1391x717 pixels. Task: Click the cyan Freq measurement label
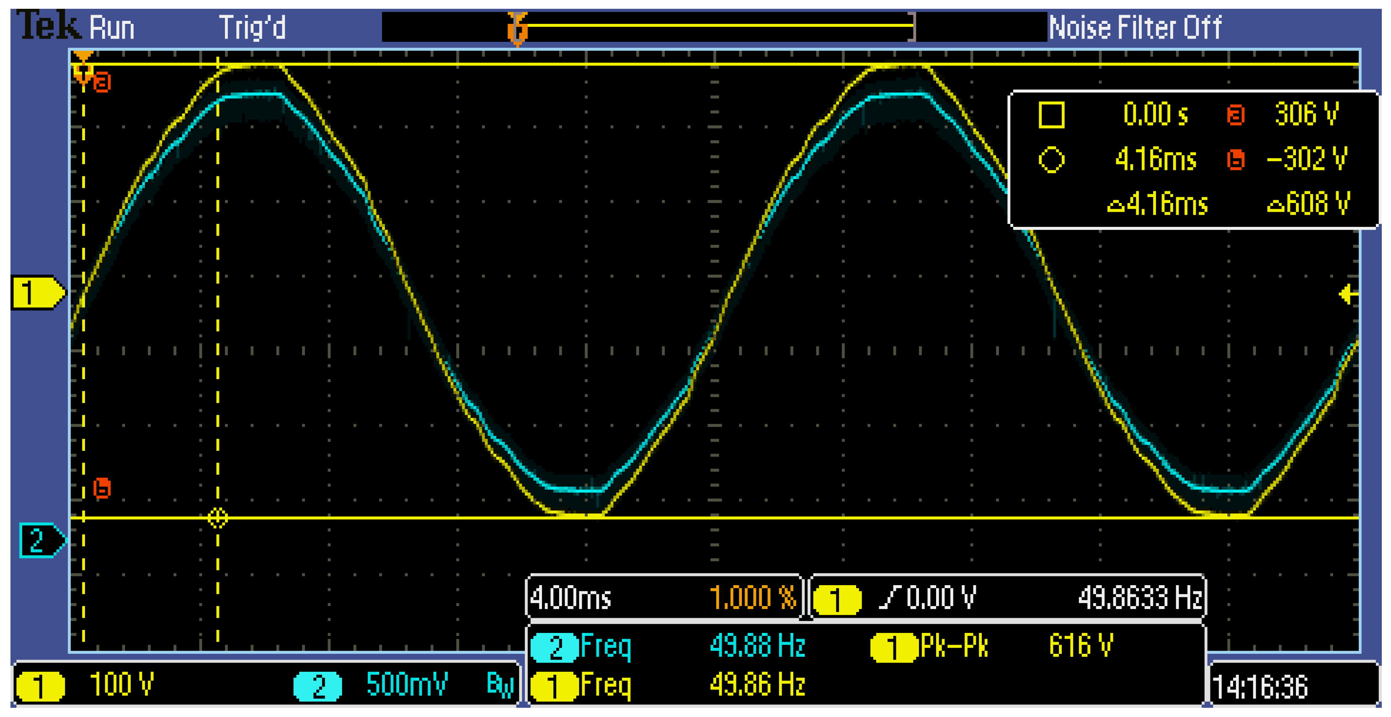(x=606, y=647)
